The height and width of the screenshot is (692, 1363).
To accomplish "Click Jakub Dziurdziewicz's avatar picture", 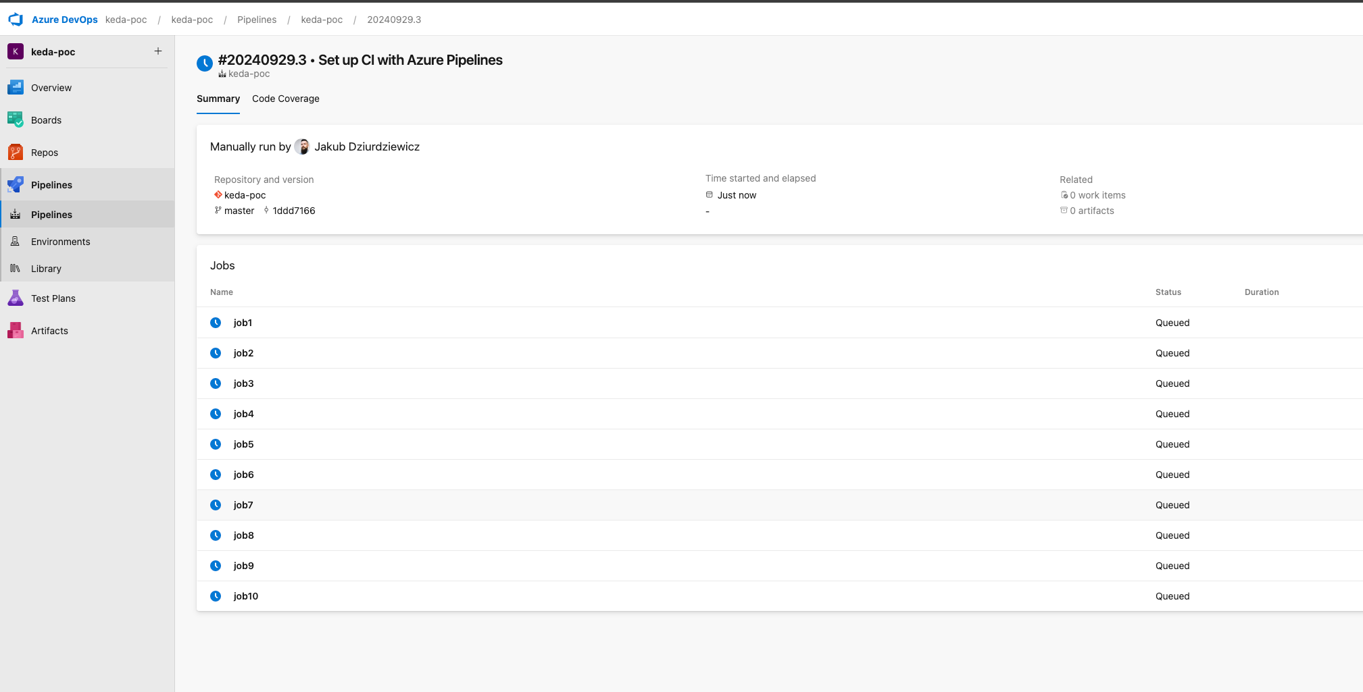I will pyautogui.click(x=302, y=147).
